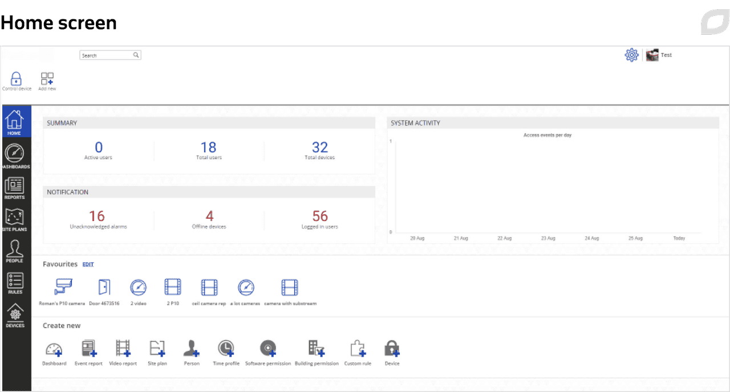Create a new Dashboard
This screenshot has height=392, width=730.
54,349
